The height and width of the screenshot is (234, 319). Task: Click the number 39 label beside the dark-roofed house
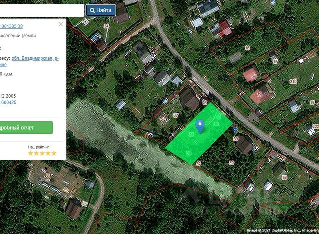235,139
